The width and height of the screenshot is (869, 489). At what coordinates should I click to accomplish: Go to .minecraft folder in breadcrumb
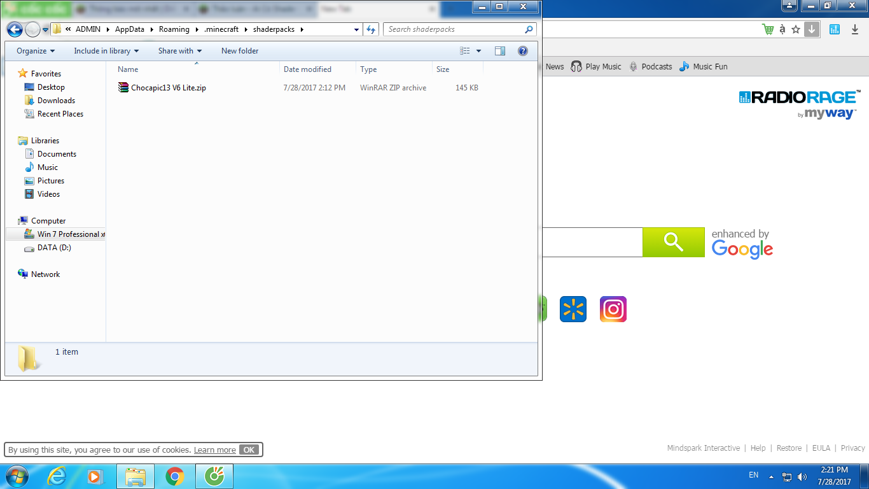click(x=221, y=29)
